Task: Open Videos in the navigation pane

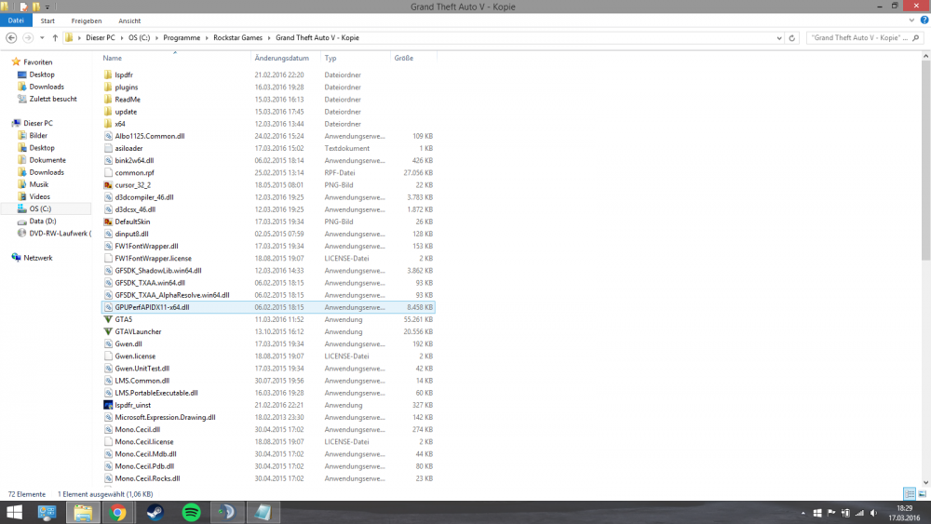Action: click(x=40, y=196)
